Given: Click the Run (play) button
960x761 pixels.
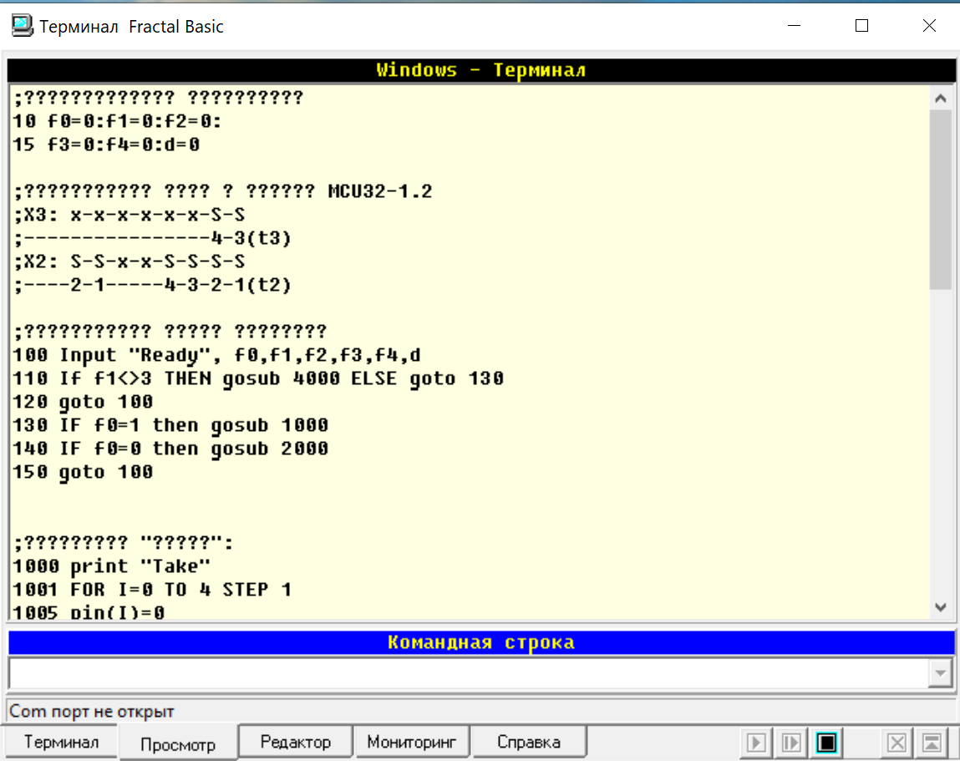Looking at the screenshot, I should point(756,743).
